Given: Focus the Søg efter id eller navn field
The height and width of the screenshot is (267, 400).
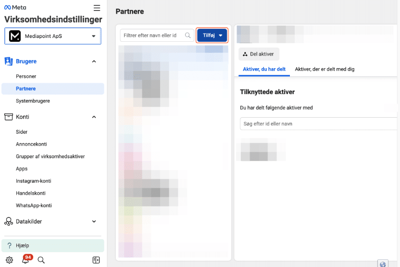Looking at the screenshot, I should (x=319, y=124).
